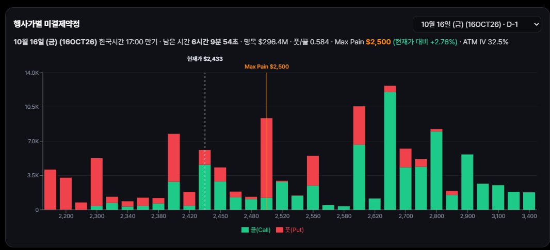Click the red put segment above 2,550

click(x=313, y=171)
